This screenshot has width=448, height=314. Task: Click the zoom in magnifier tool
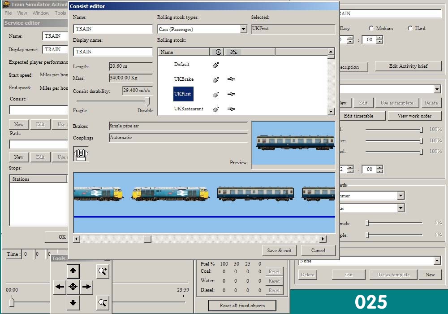[x=102, y=271]
